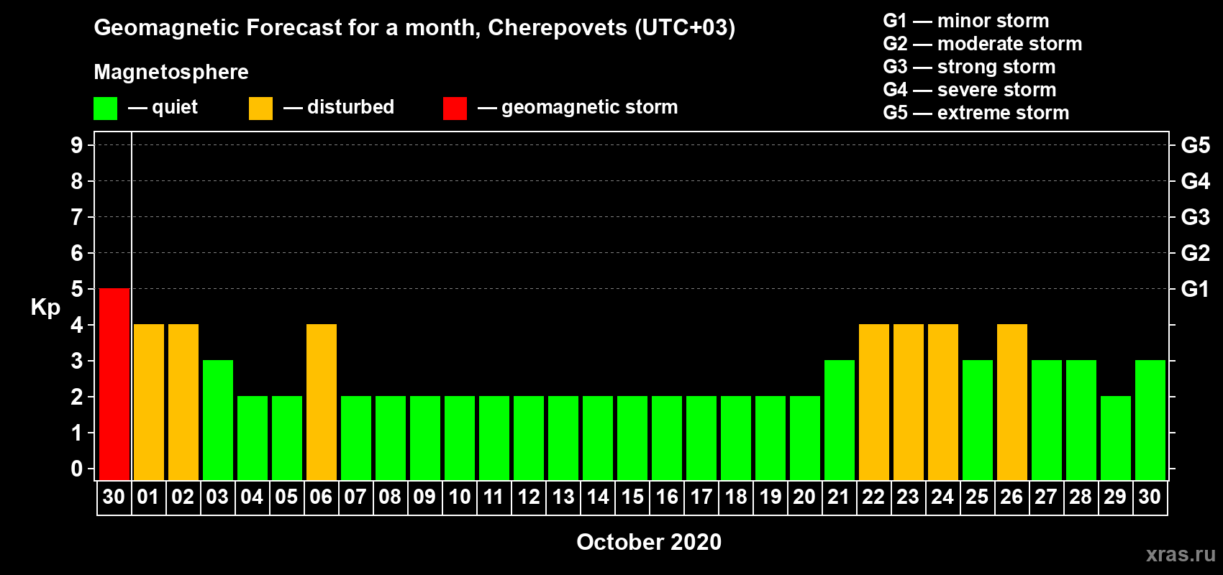Select the green bar above date 19
The height and width of the screenshot is (575, 1223).
(770, 438)
